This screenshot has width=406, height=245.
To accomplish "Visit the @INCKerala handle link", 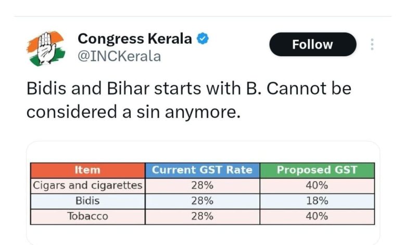I will (x=119, y=56).
